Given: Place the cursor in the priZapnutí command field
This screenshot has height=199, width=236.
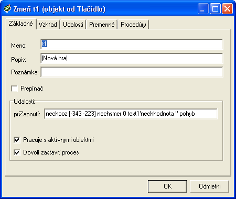Looking at the screenshot, I should [131, 114].
